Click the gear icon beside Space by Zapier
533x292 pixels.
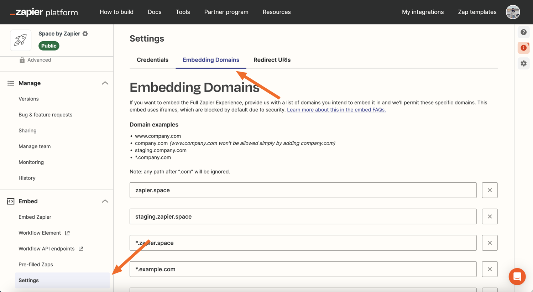(x=85, y=33)
